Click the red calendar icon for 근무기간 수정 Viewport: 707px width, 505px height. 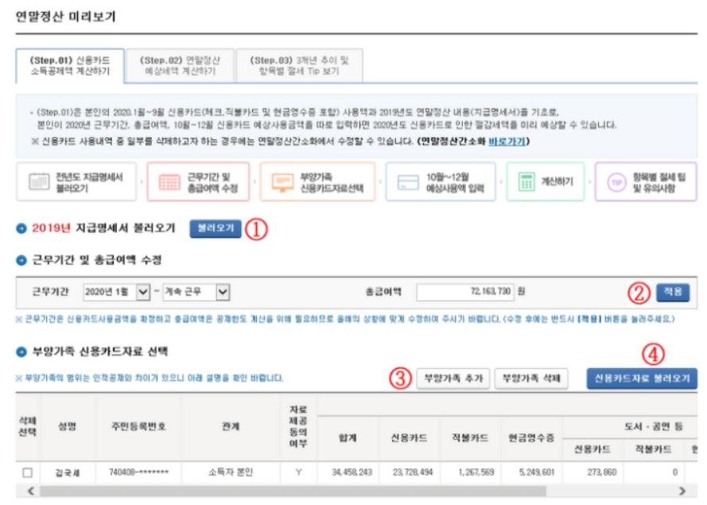[169, 182]
